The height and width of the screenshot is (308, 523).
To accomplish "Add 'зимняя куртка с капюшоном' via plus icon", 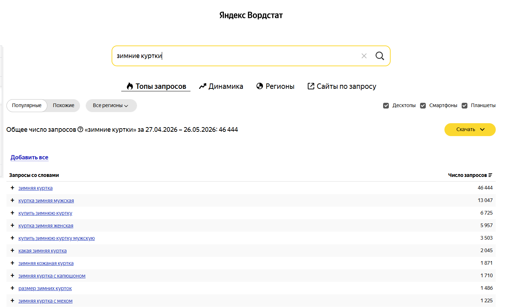I will pyautogui.click(x=12, y=275).
